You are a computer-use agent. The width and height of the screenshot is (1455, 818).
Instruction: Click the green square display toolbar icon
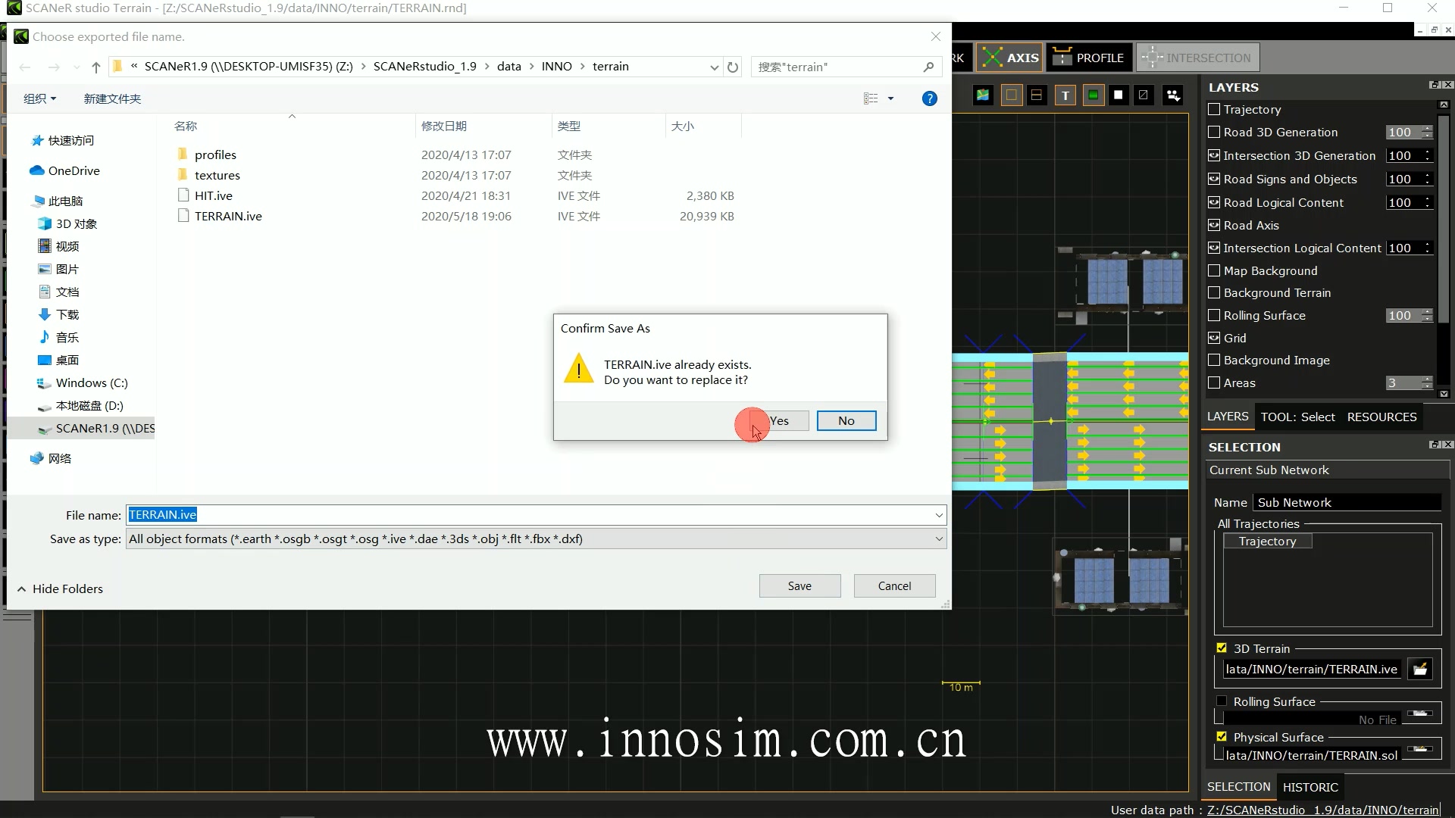(1093, 95)
